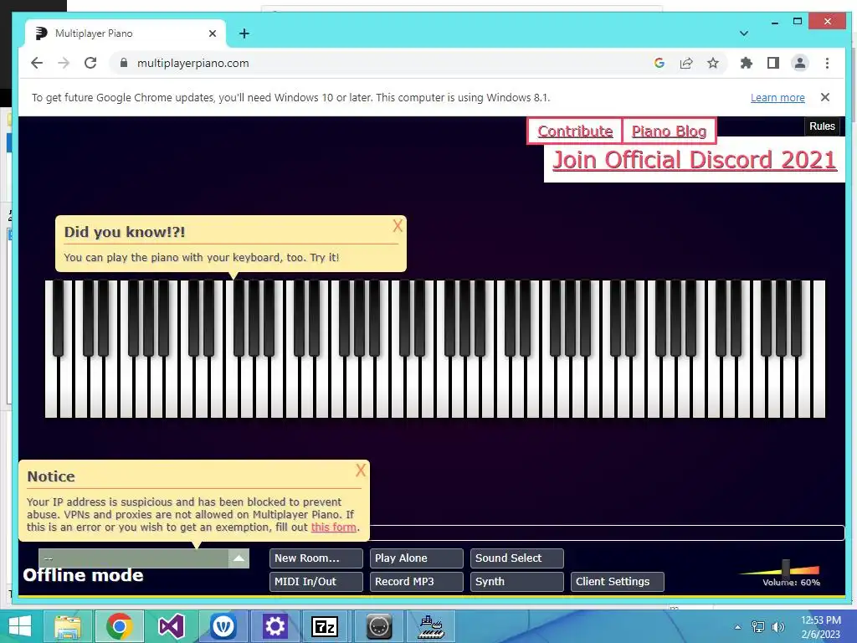Click the site lock icon
Screen dimensions: 857x643
pyautogui.click(x=124, y=63)
